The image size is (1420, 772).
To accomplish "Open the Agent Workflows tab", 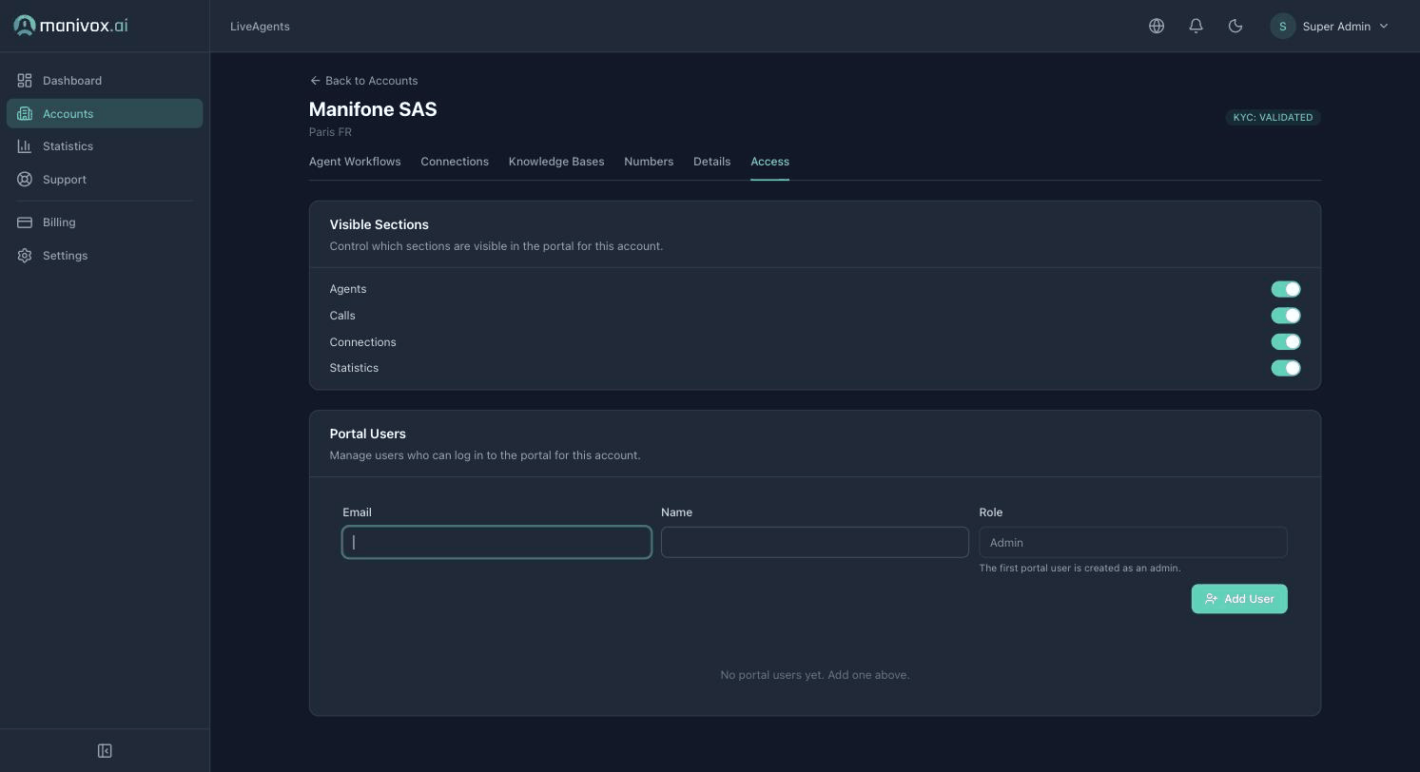I will tap(355, 162).
